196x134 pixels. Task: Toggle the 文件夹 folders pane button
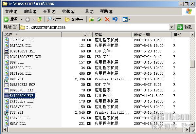74,19
